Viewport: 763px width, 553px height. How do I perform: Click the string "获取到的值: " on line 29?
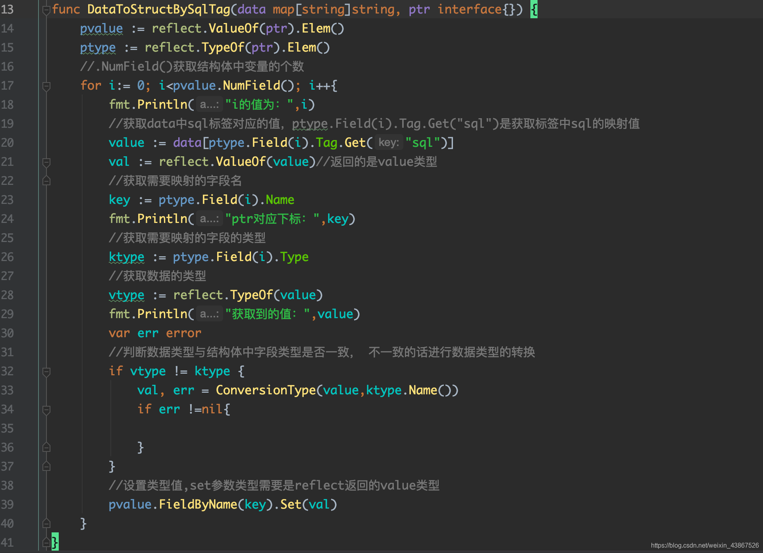[268, 314]
